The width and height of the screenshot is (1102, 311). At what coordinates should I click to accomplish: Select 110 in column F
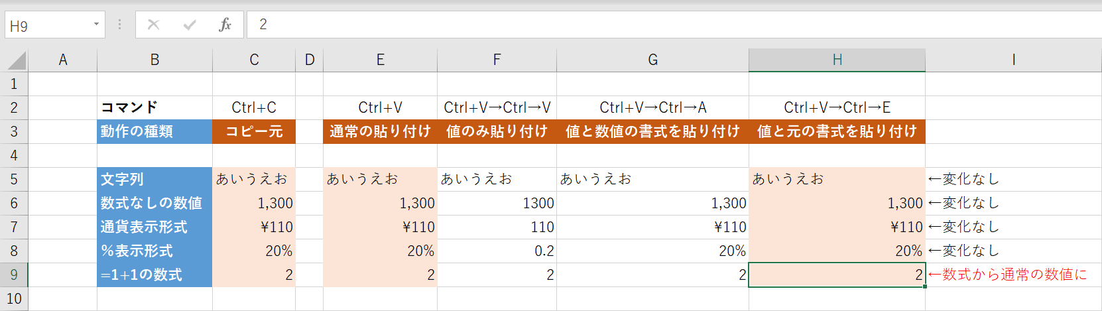click(x=497, y=227)
